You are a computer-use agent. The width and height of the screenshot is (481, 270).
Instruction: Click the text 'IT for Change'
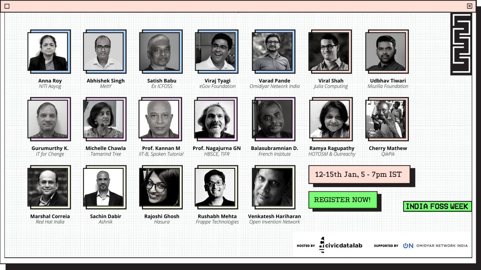pos(50,154)
